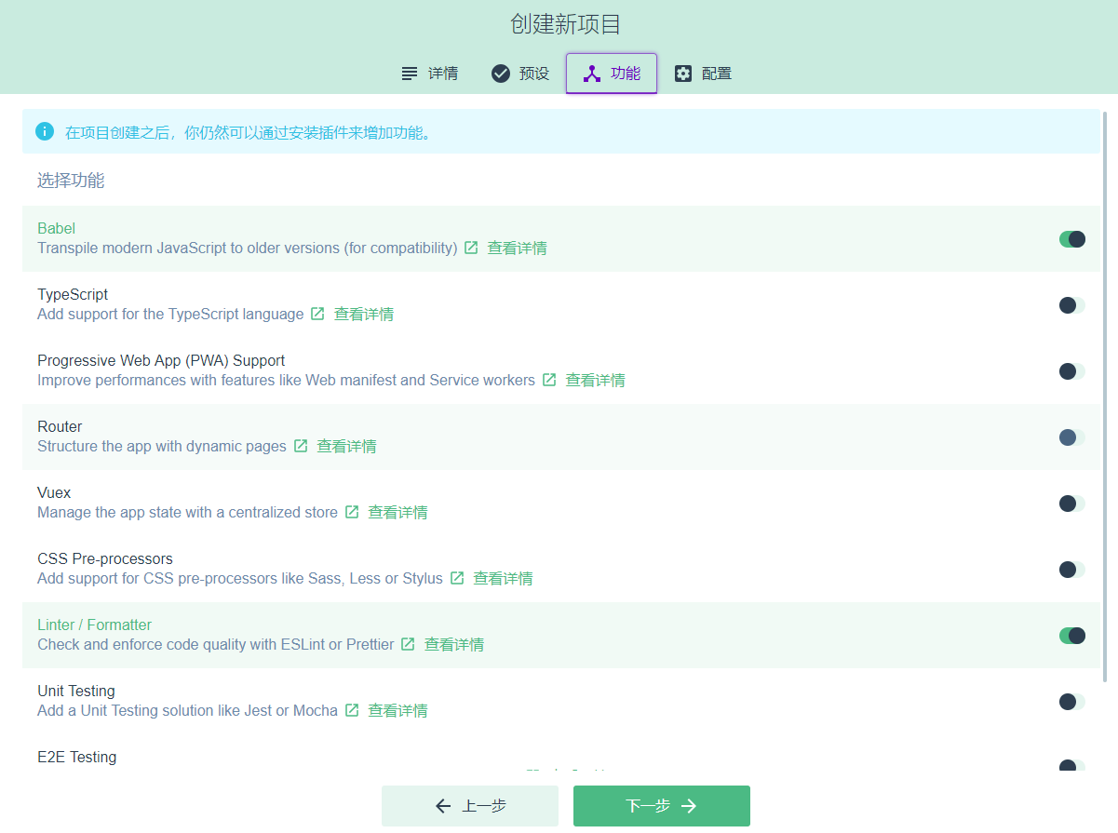Viewport: 1118px width, 833px height.
Task: Click the external link icon for PWA Support
Action: point(549,380)
